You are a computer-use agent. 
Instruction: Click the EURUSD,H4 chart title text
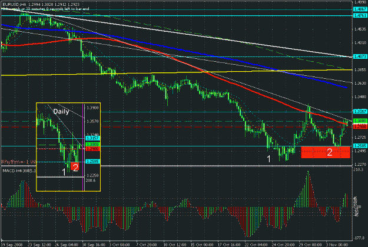tap(14, 4)
